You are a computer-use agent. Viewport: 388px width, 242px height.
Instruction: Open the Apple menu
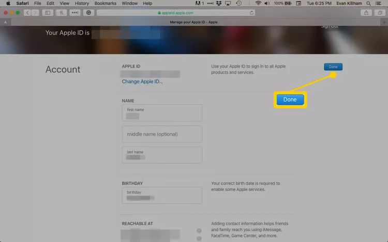pos(8,3)
